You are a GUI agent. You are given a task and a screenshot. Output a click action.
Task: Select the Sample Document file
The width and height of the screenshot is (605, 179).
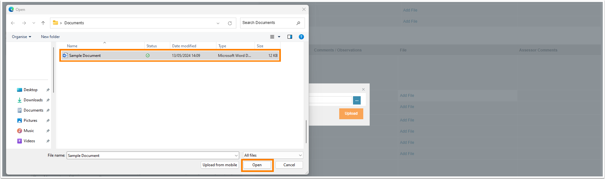(85, 56)
